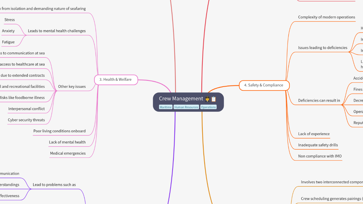
Task: Select Non compliance with IMO node
Action: click(320, 156)
